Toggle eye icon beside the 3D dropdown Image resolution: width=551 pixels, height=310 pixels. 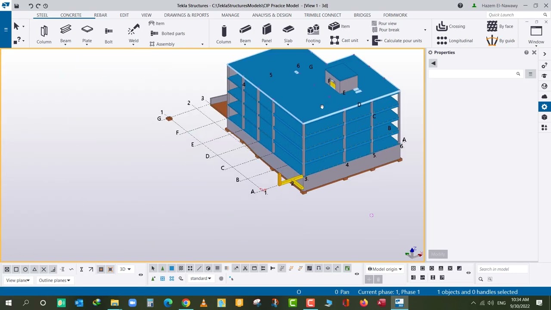pyautogui.click(x=140, y=274)
